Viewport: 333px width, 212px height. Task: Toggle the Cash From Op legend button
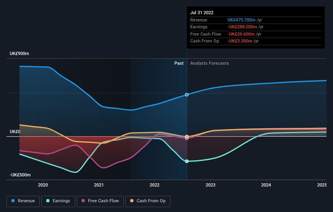tap(148, 201)
